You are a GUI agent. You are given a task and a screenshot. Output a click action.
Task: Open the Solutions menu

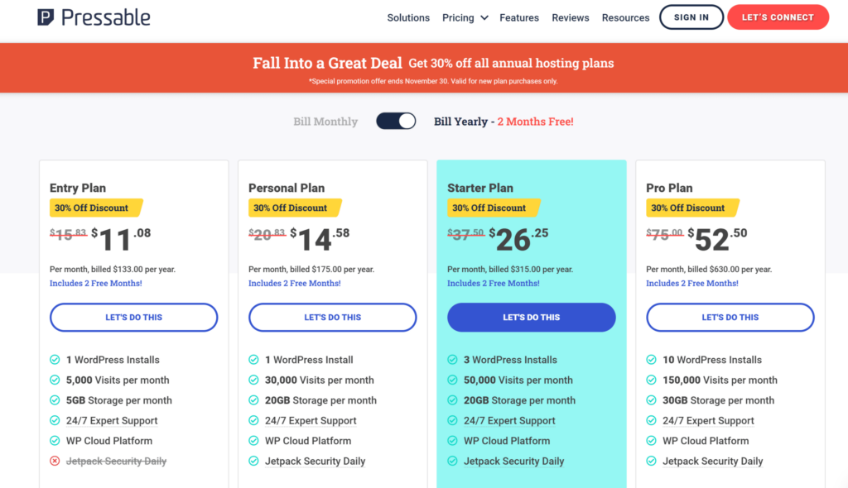click(x=408, y=17)
